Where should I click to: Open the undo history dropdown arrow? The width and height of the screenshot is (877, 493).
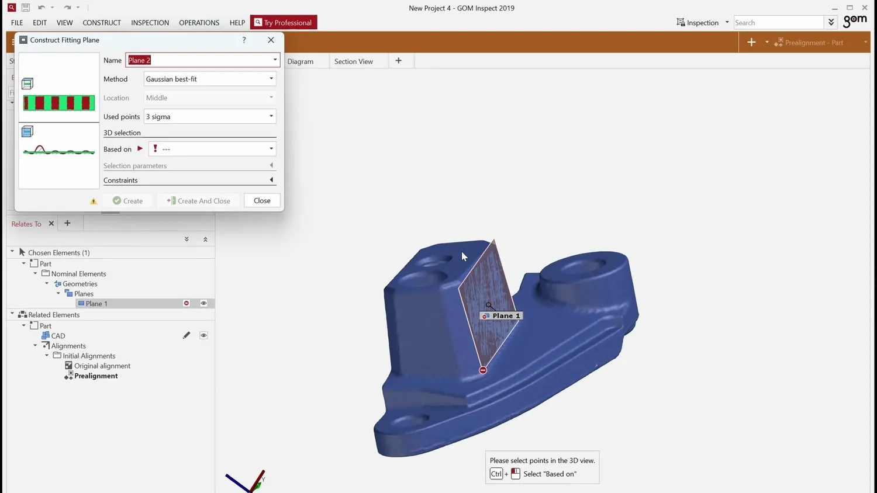[52, 8]
